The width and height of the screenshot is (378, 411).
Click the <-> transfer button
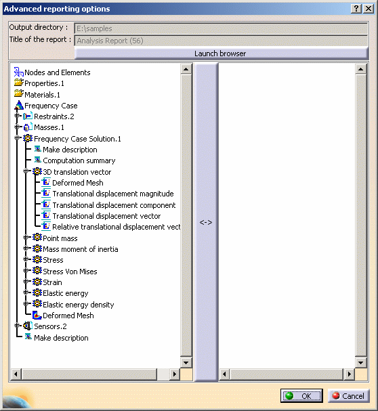206,222
